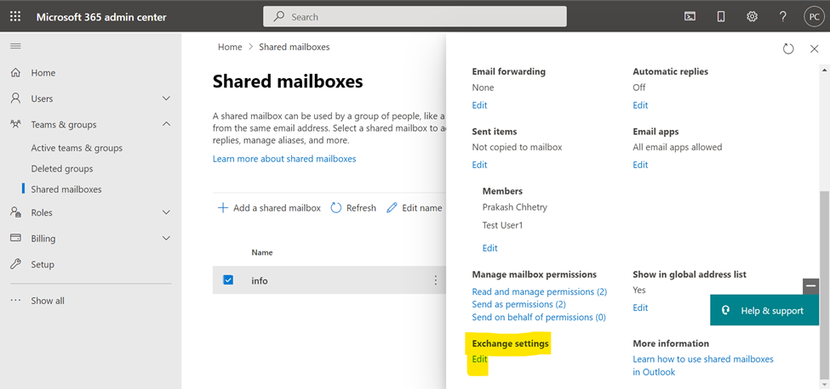
Task: Open settings gear in top bar
Action: (x=753, y=16)
